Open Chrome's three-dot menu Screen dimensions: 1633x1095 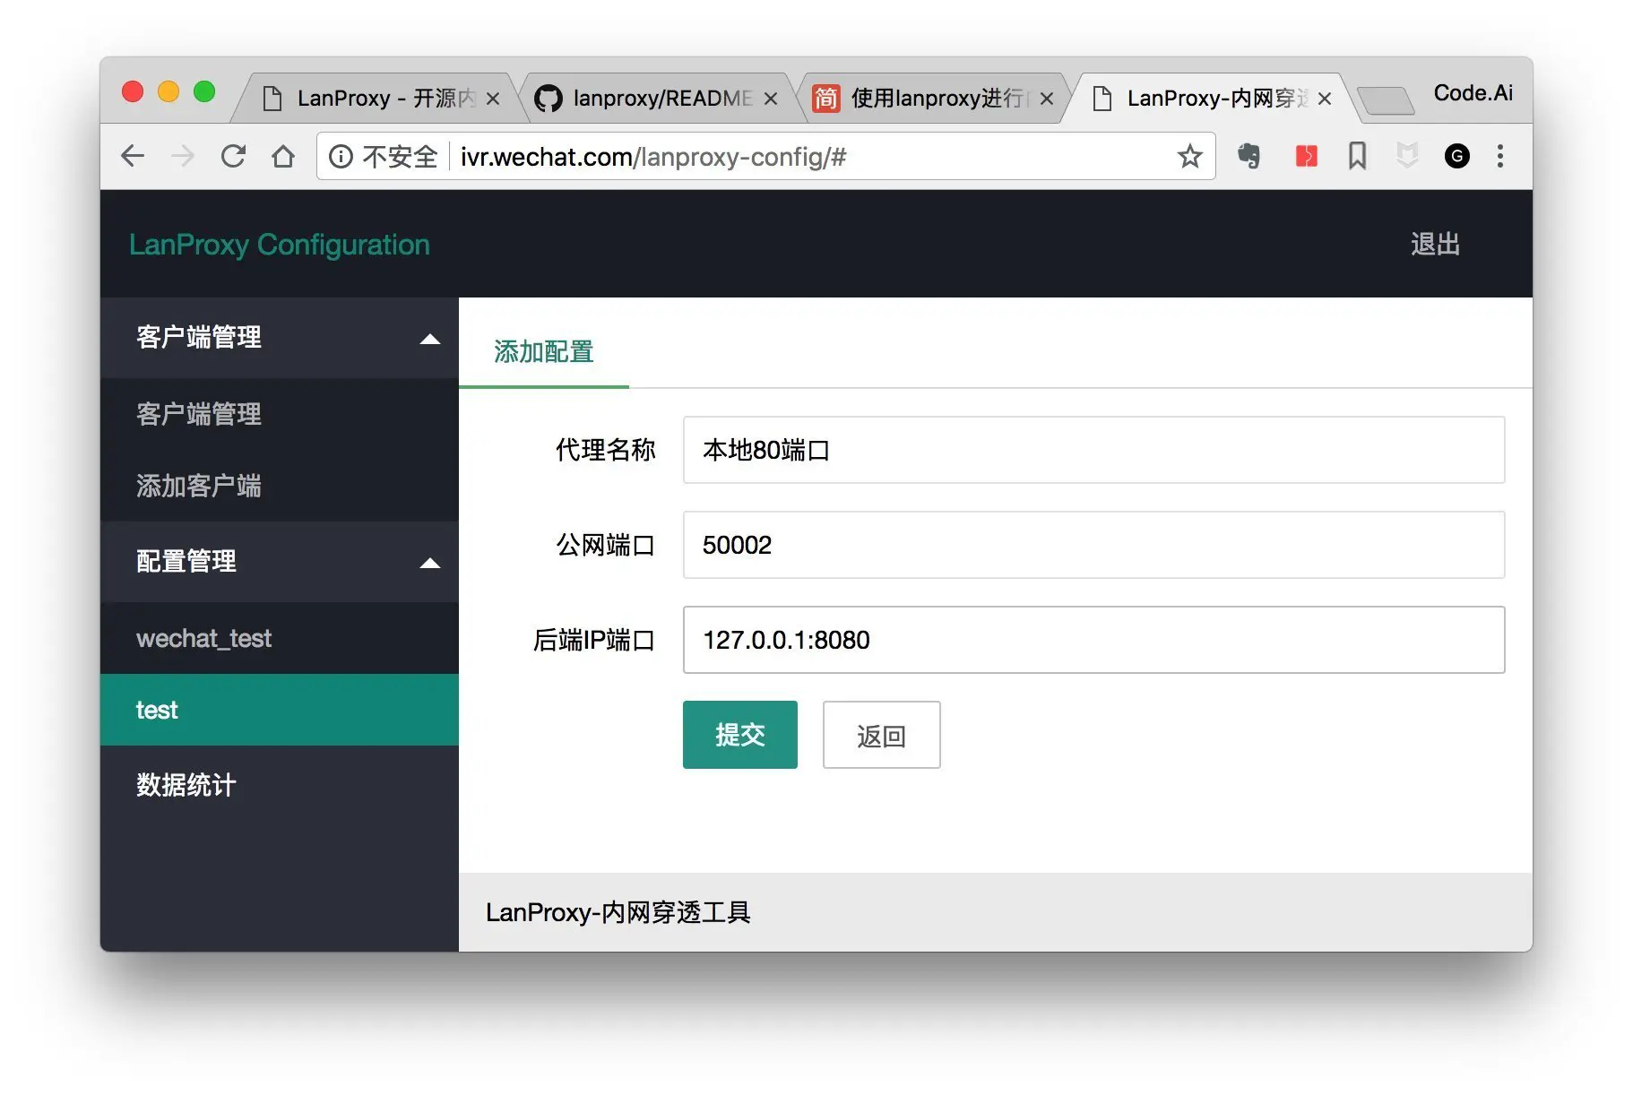[x=1499, y=157]
